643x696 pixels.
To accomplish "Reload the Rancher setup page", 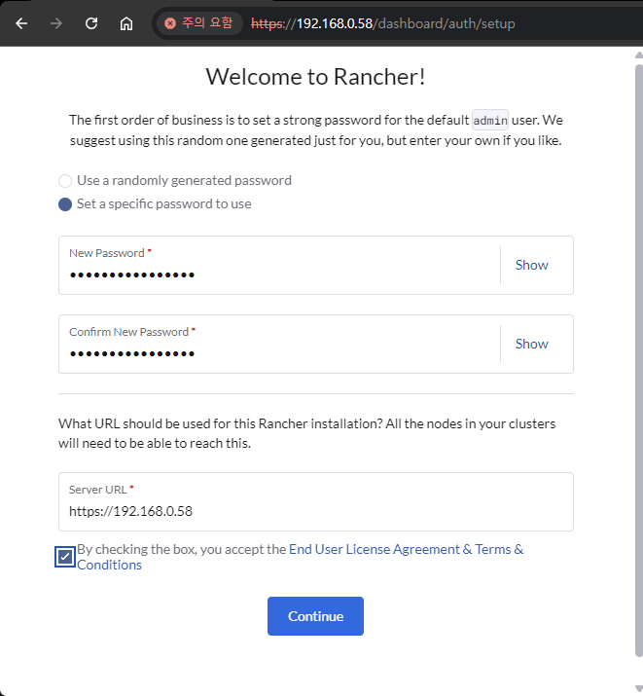I will click(90, 23).
